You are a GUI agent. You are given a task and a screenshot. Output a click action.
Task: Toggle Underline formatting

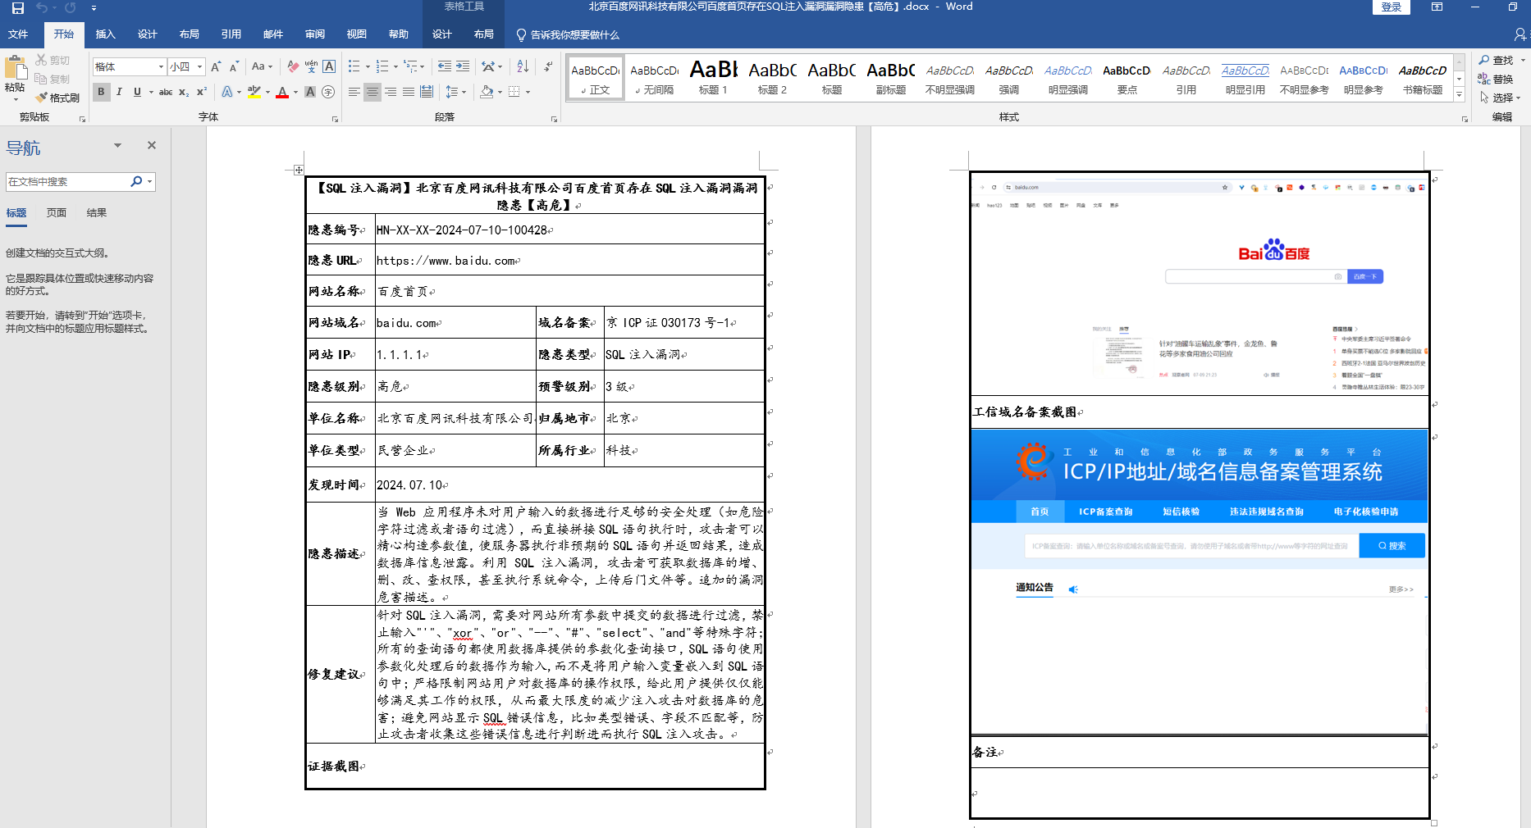(x=137, y=92)
